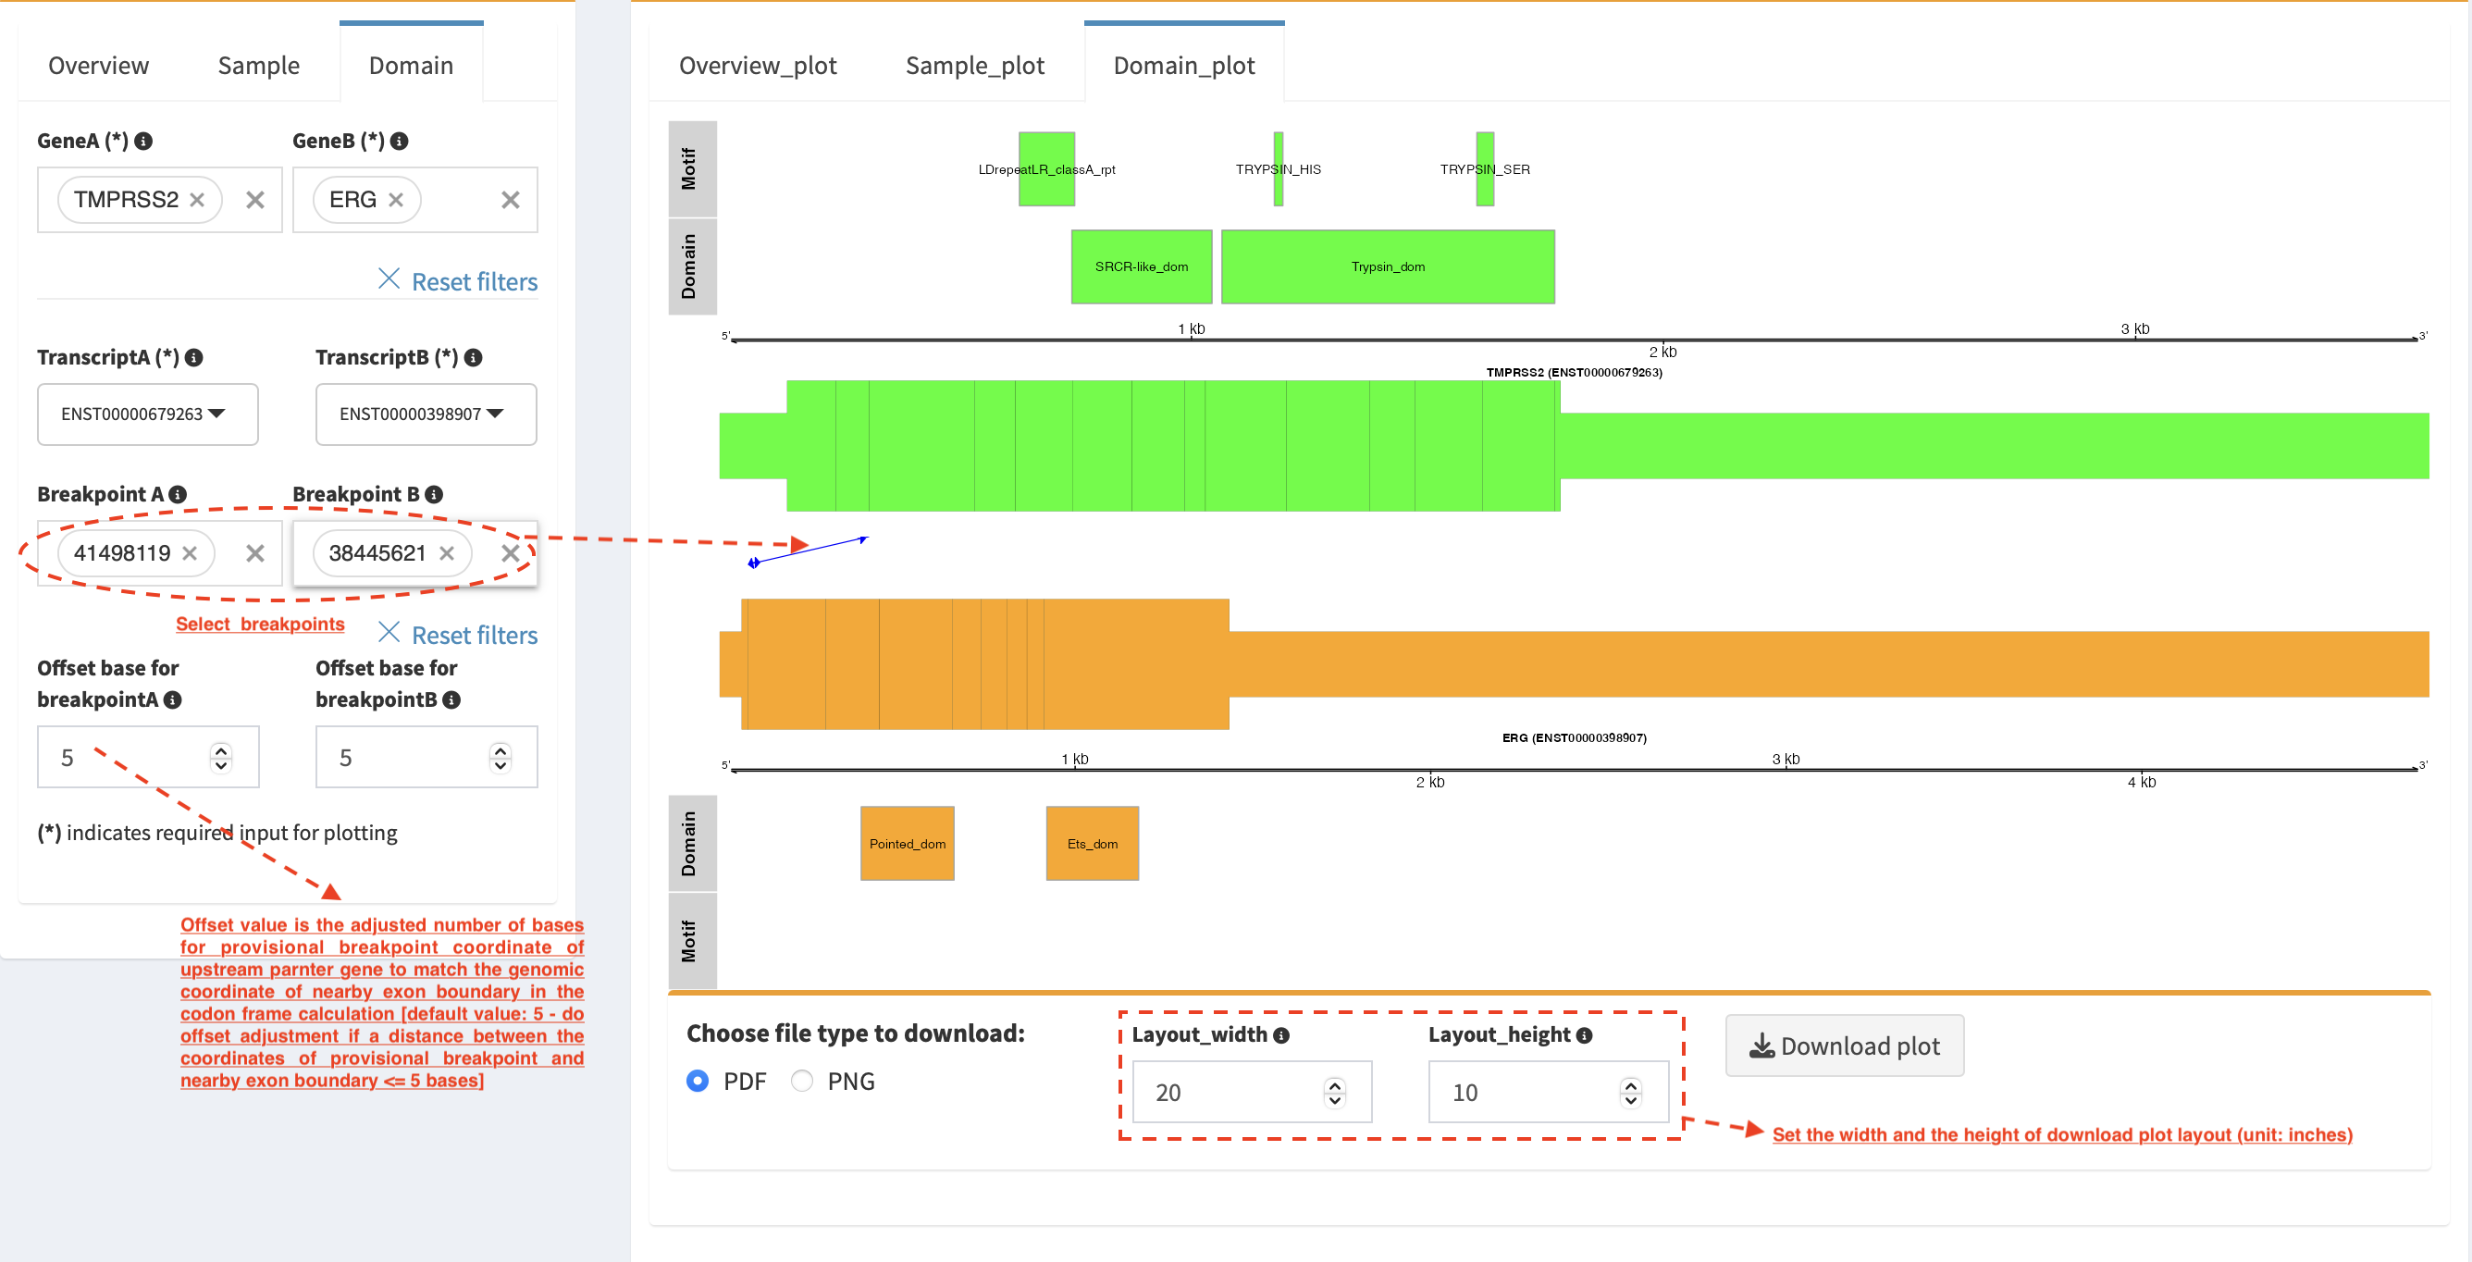
Task: Show Offset base breakpointB info icon
Action: (451, 699)
